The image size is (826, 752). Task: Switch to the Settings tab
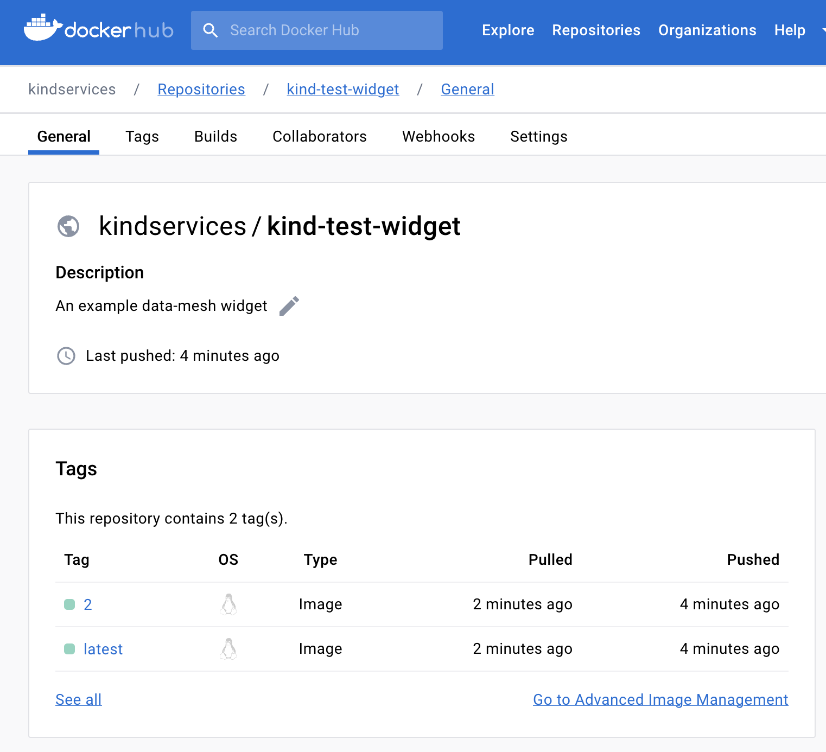click(x=538, y=137)
